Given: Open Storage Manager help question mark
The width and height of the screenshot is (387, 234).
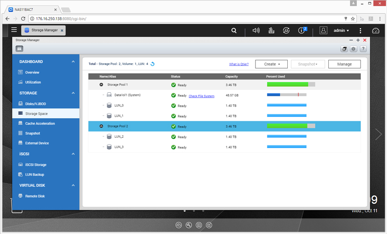Looking at the screenshot, I should point(363,49).
